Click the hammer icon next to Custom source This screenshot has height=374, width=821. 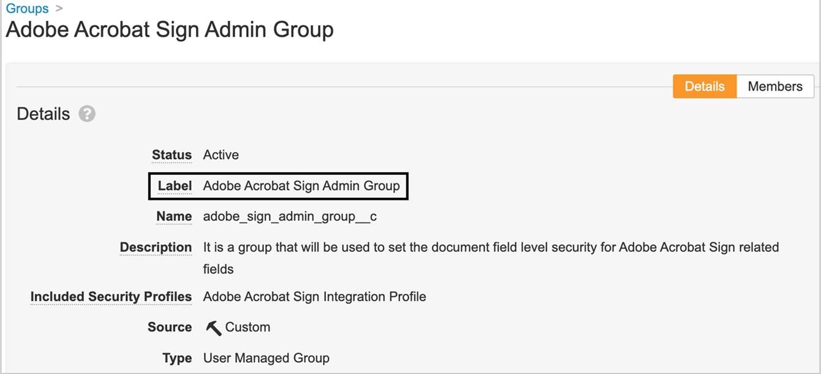click(x=212, y=327)
